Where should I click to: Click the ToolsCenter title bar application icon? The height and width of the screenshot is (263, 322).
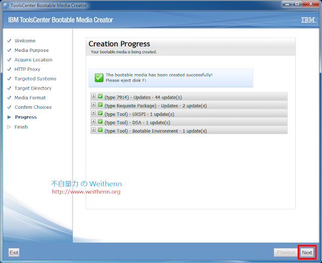coord(6,6)
